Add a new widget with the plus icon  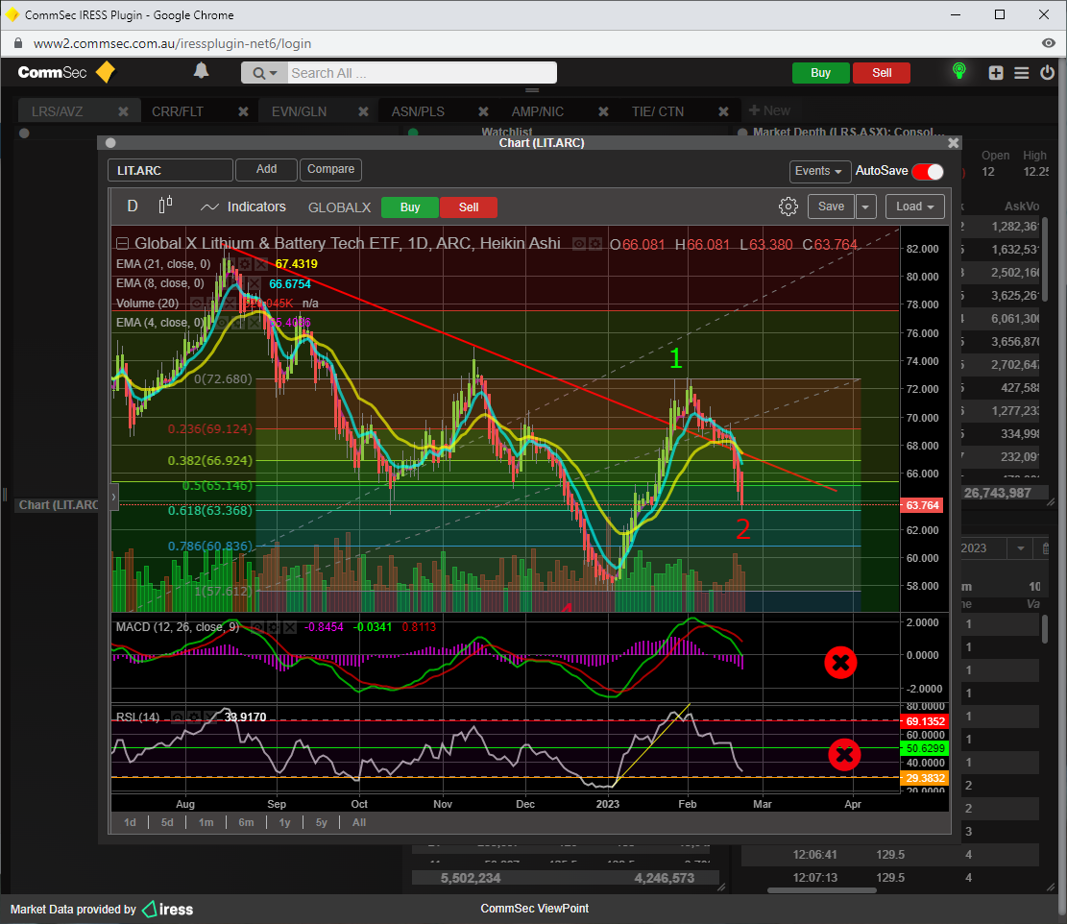pos(996,73)
